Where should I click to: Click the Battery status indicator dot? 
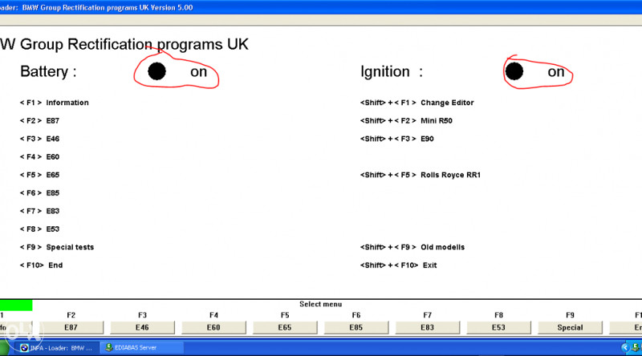point(156,71)
